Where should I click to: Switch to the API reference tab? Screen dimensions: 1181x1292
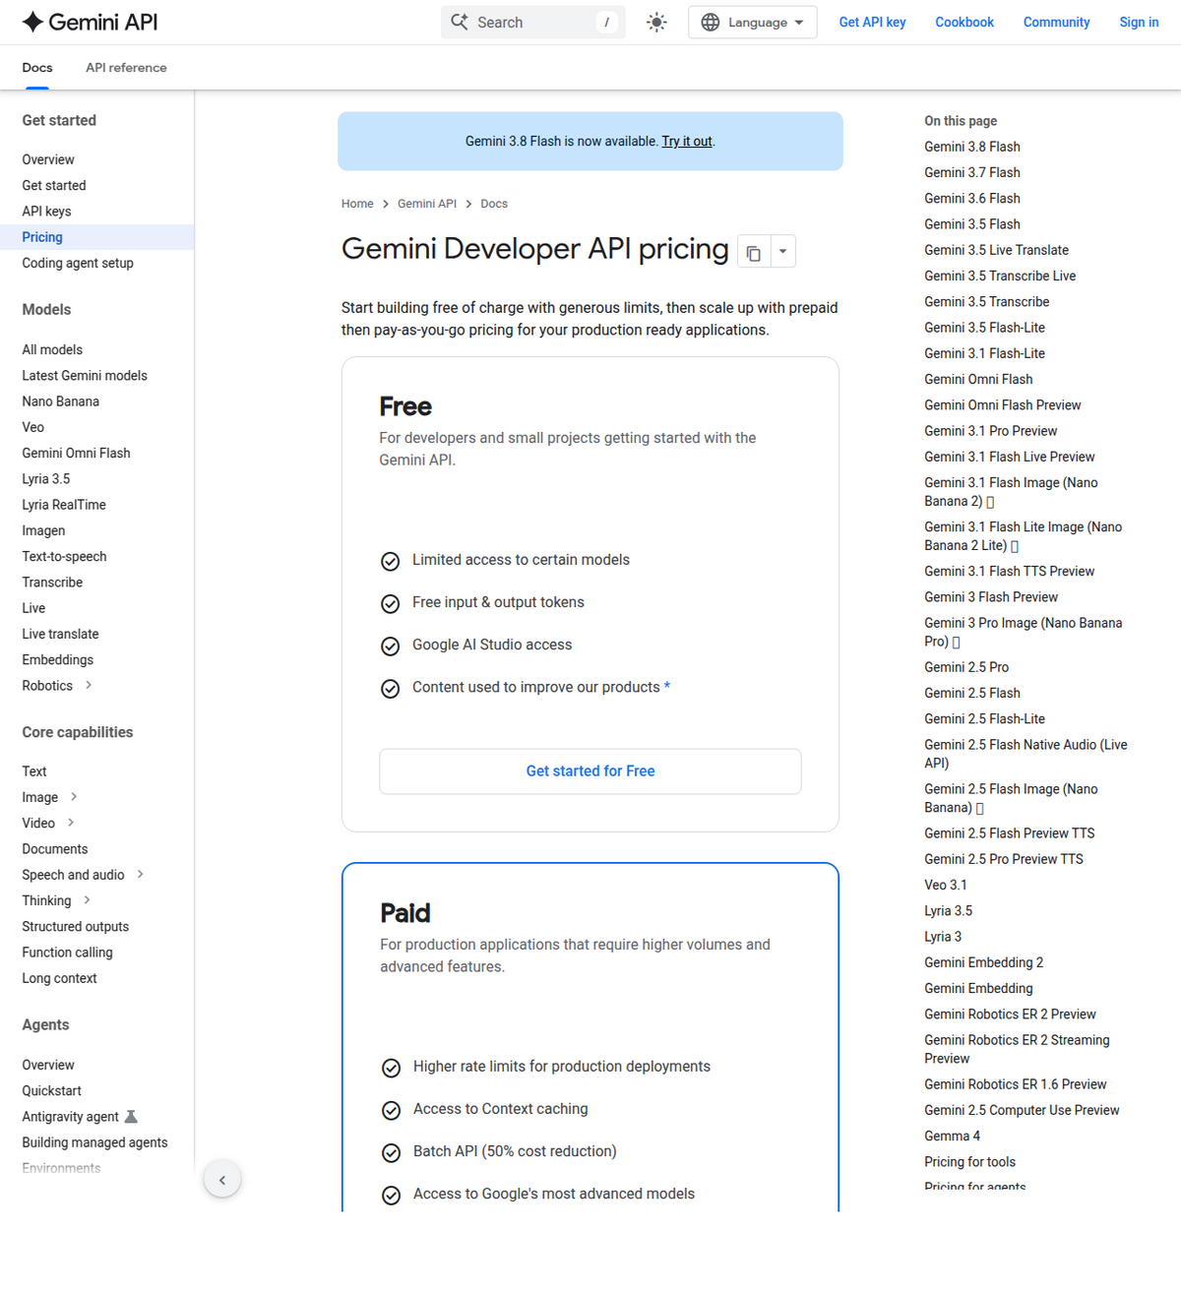pyautogui.click(x=126, y=67)
